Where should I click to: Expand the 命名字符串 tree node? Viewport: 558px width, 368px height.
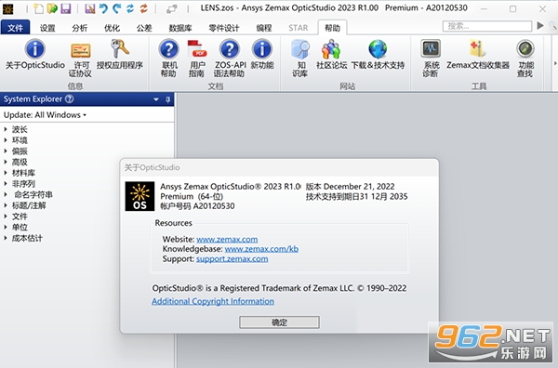[x=6, y=194]
